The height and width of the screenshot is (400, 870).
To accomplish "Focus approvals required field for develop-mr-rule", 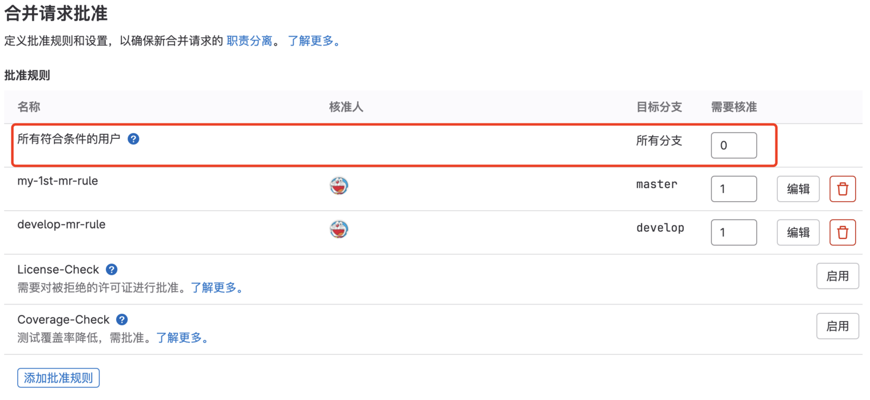I will click(x=733, y=233).
